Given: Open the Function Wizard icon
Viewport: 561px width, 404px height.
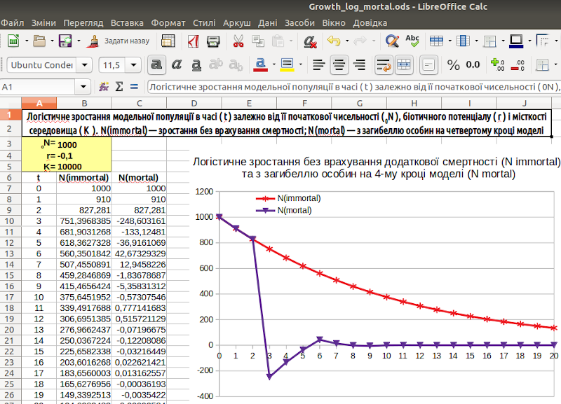Looking at the screenshot, I should click(104, 87).
